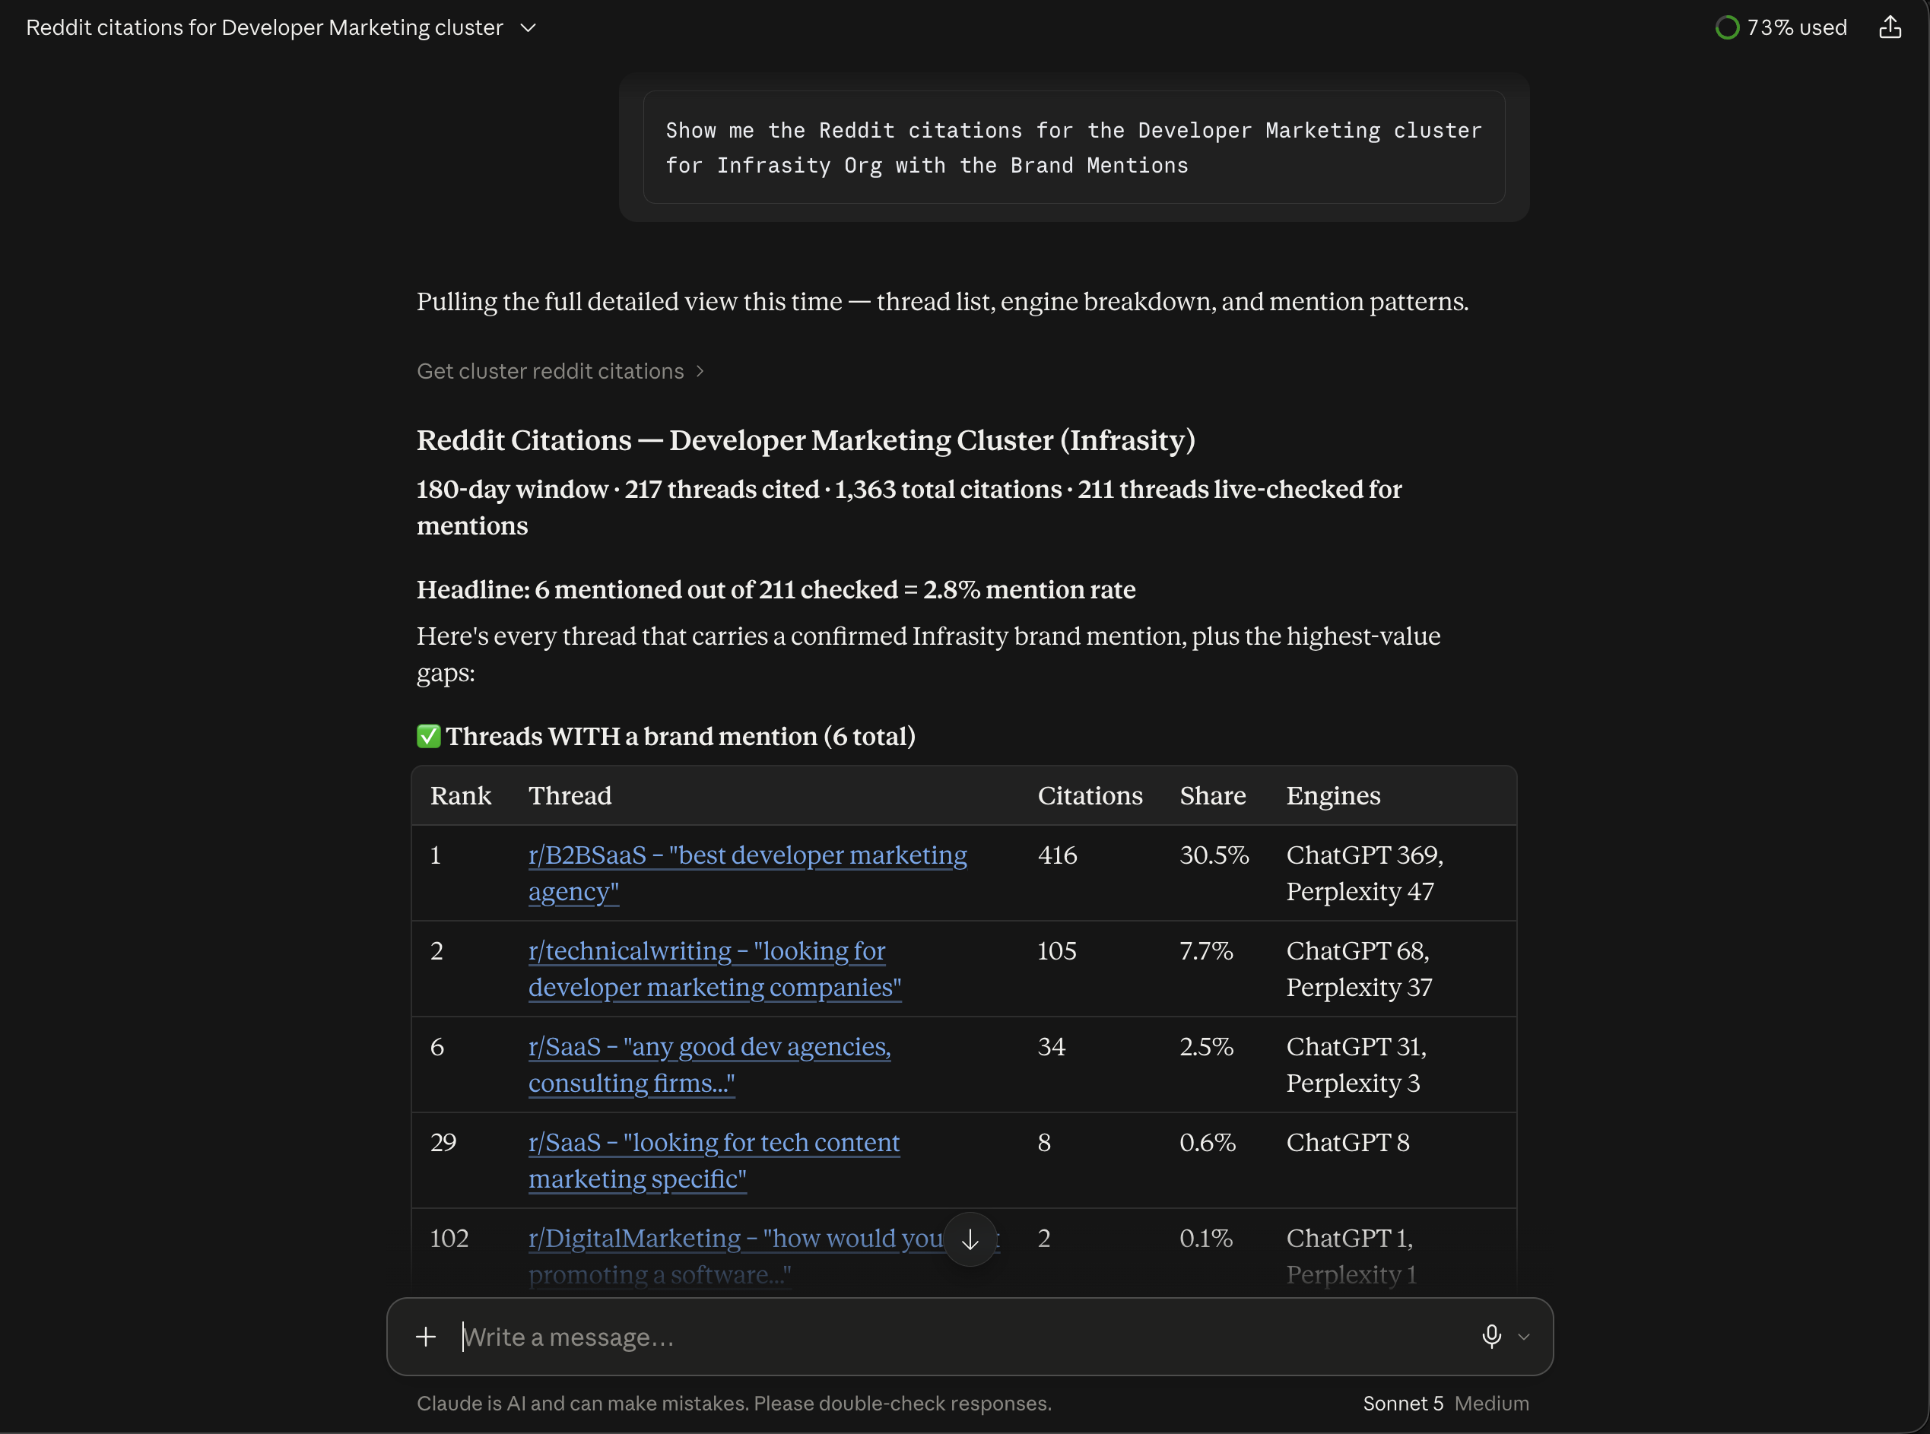Image resolution: width=1930 pixels, height=1434 pixels.
Task: Click the microphone voice input icon
Action: coord(1491,1336)
